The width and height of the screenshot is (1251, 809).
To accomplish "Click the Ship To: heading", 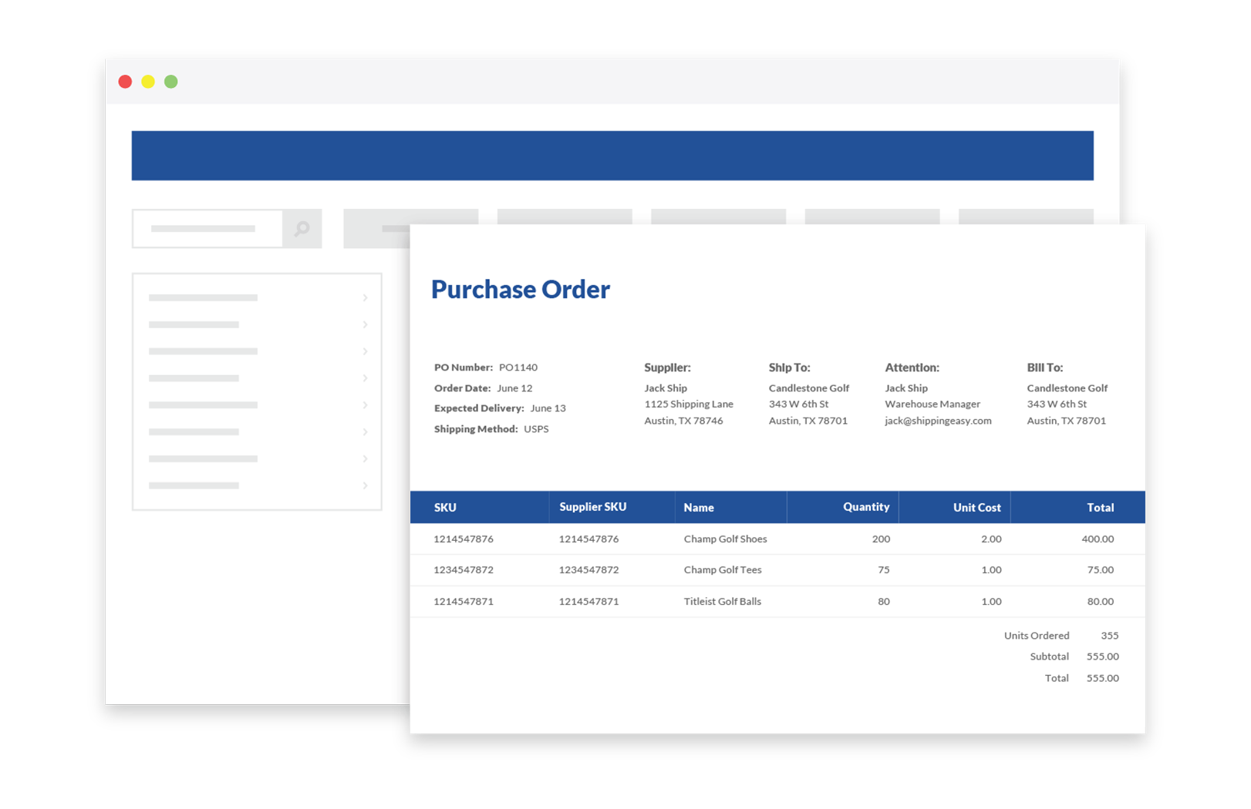I will pos(789,368).
